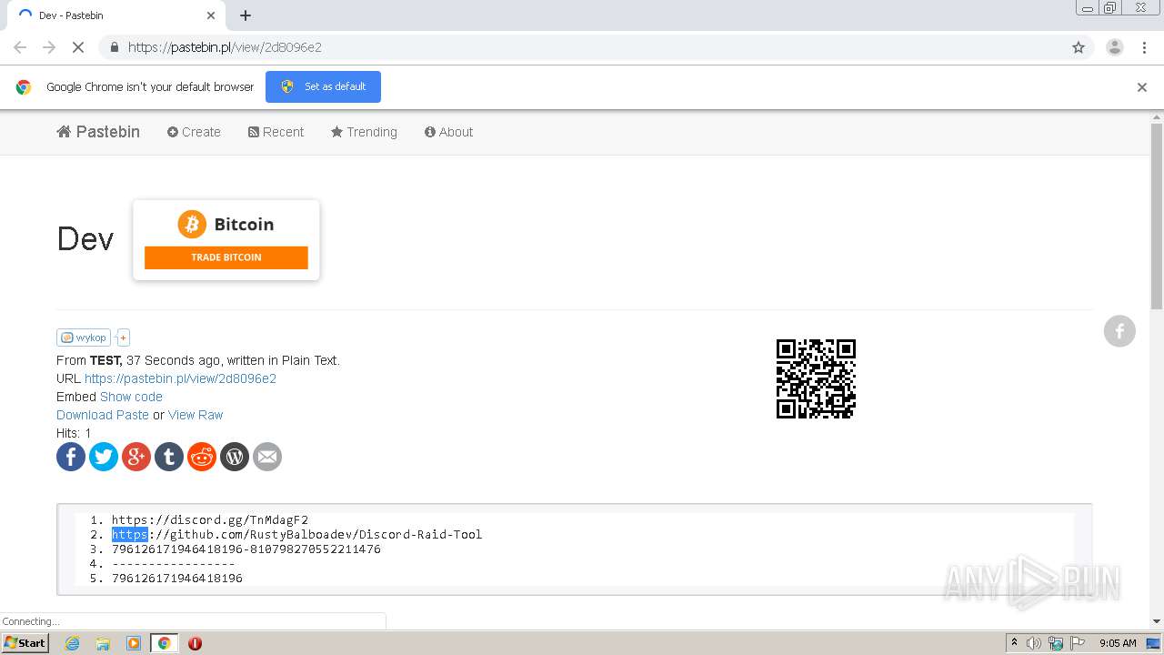Share to WordPress
The image size is (1164, 655).
pyautogui.click(x=235, y=457)
